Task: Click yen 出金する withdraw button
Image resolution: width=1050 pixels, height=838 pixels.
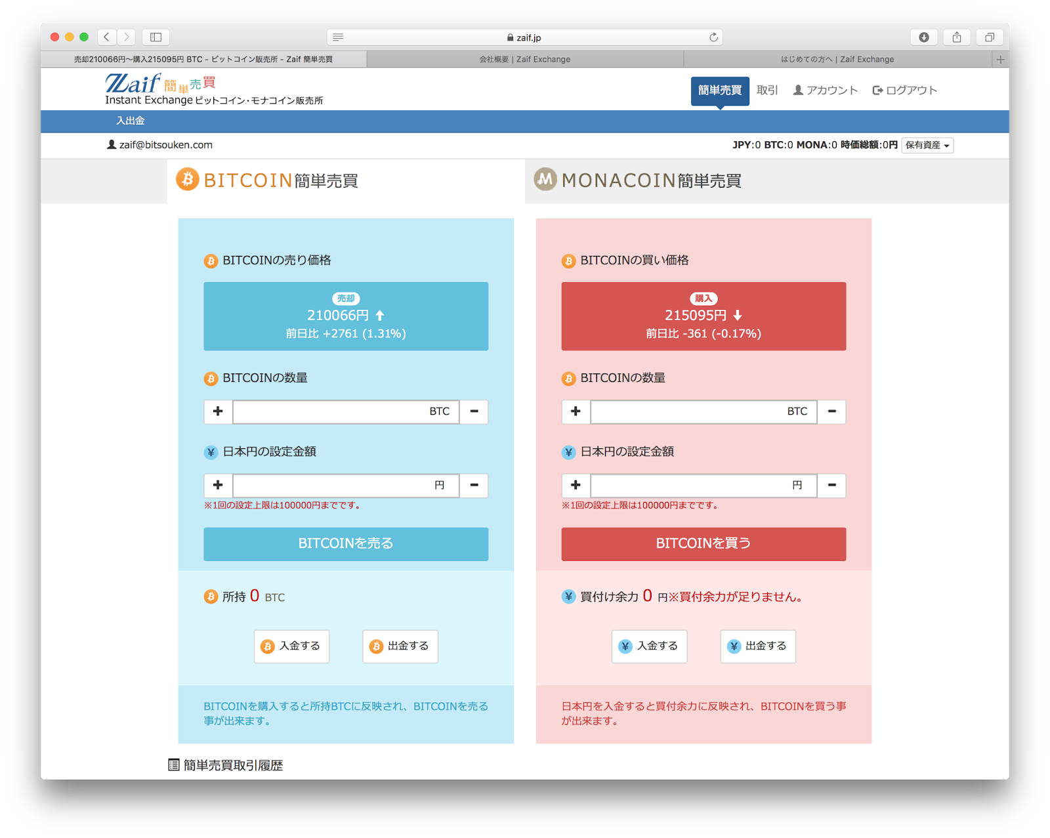Action: point(758,646)
